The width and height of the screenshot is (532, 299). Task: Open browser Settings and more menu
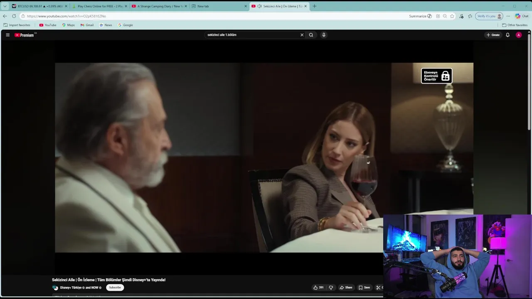pyautogui.click(x=508, y=16)
